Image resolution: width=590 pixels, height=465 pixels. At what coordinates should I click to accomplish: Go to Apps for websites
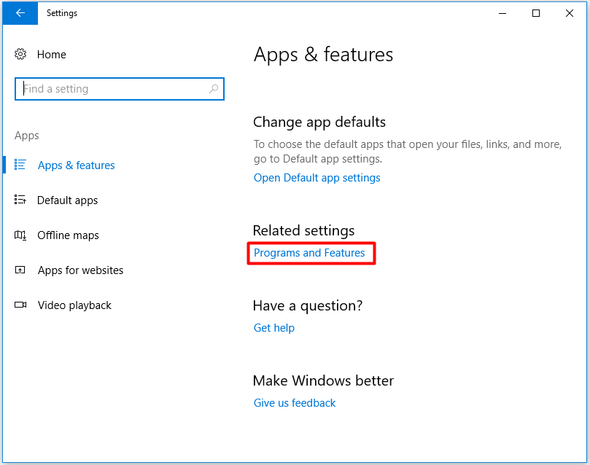[80, 270]
